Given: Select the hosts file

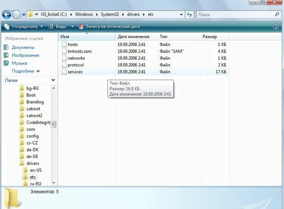Looking at the screenshot, I should point(73,44).
